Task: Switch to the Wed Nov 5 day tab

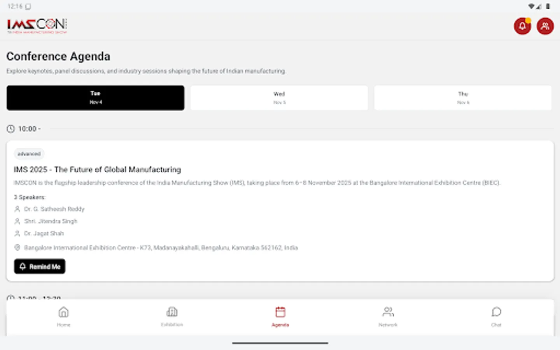Action: pos(279,98)
